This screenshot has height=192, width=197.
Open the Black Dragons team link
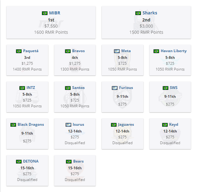point(31,125)
